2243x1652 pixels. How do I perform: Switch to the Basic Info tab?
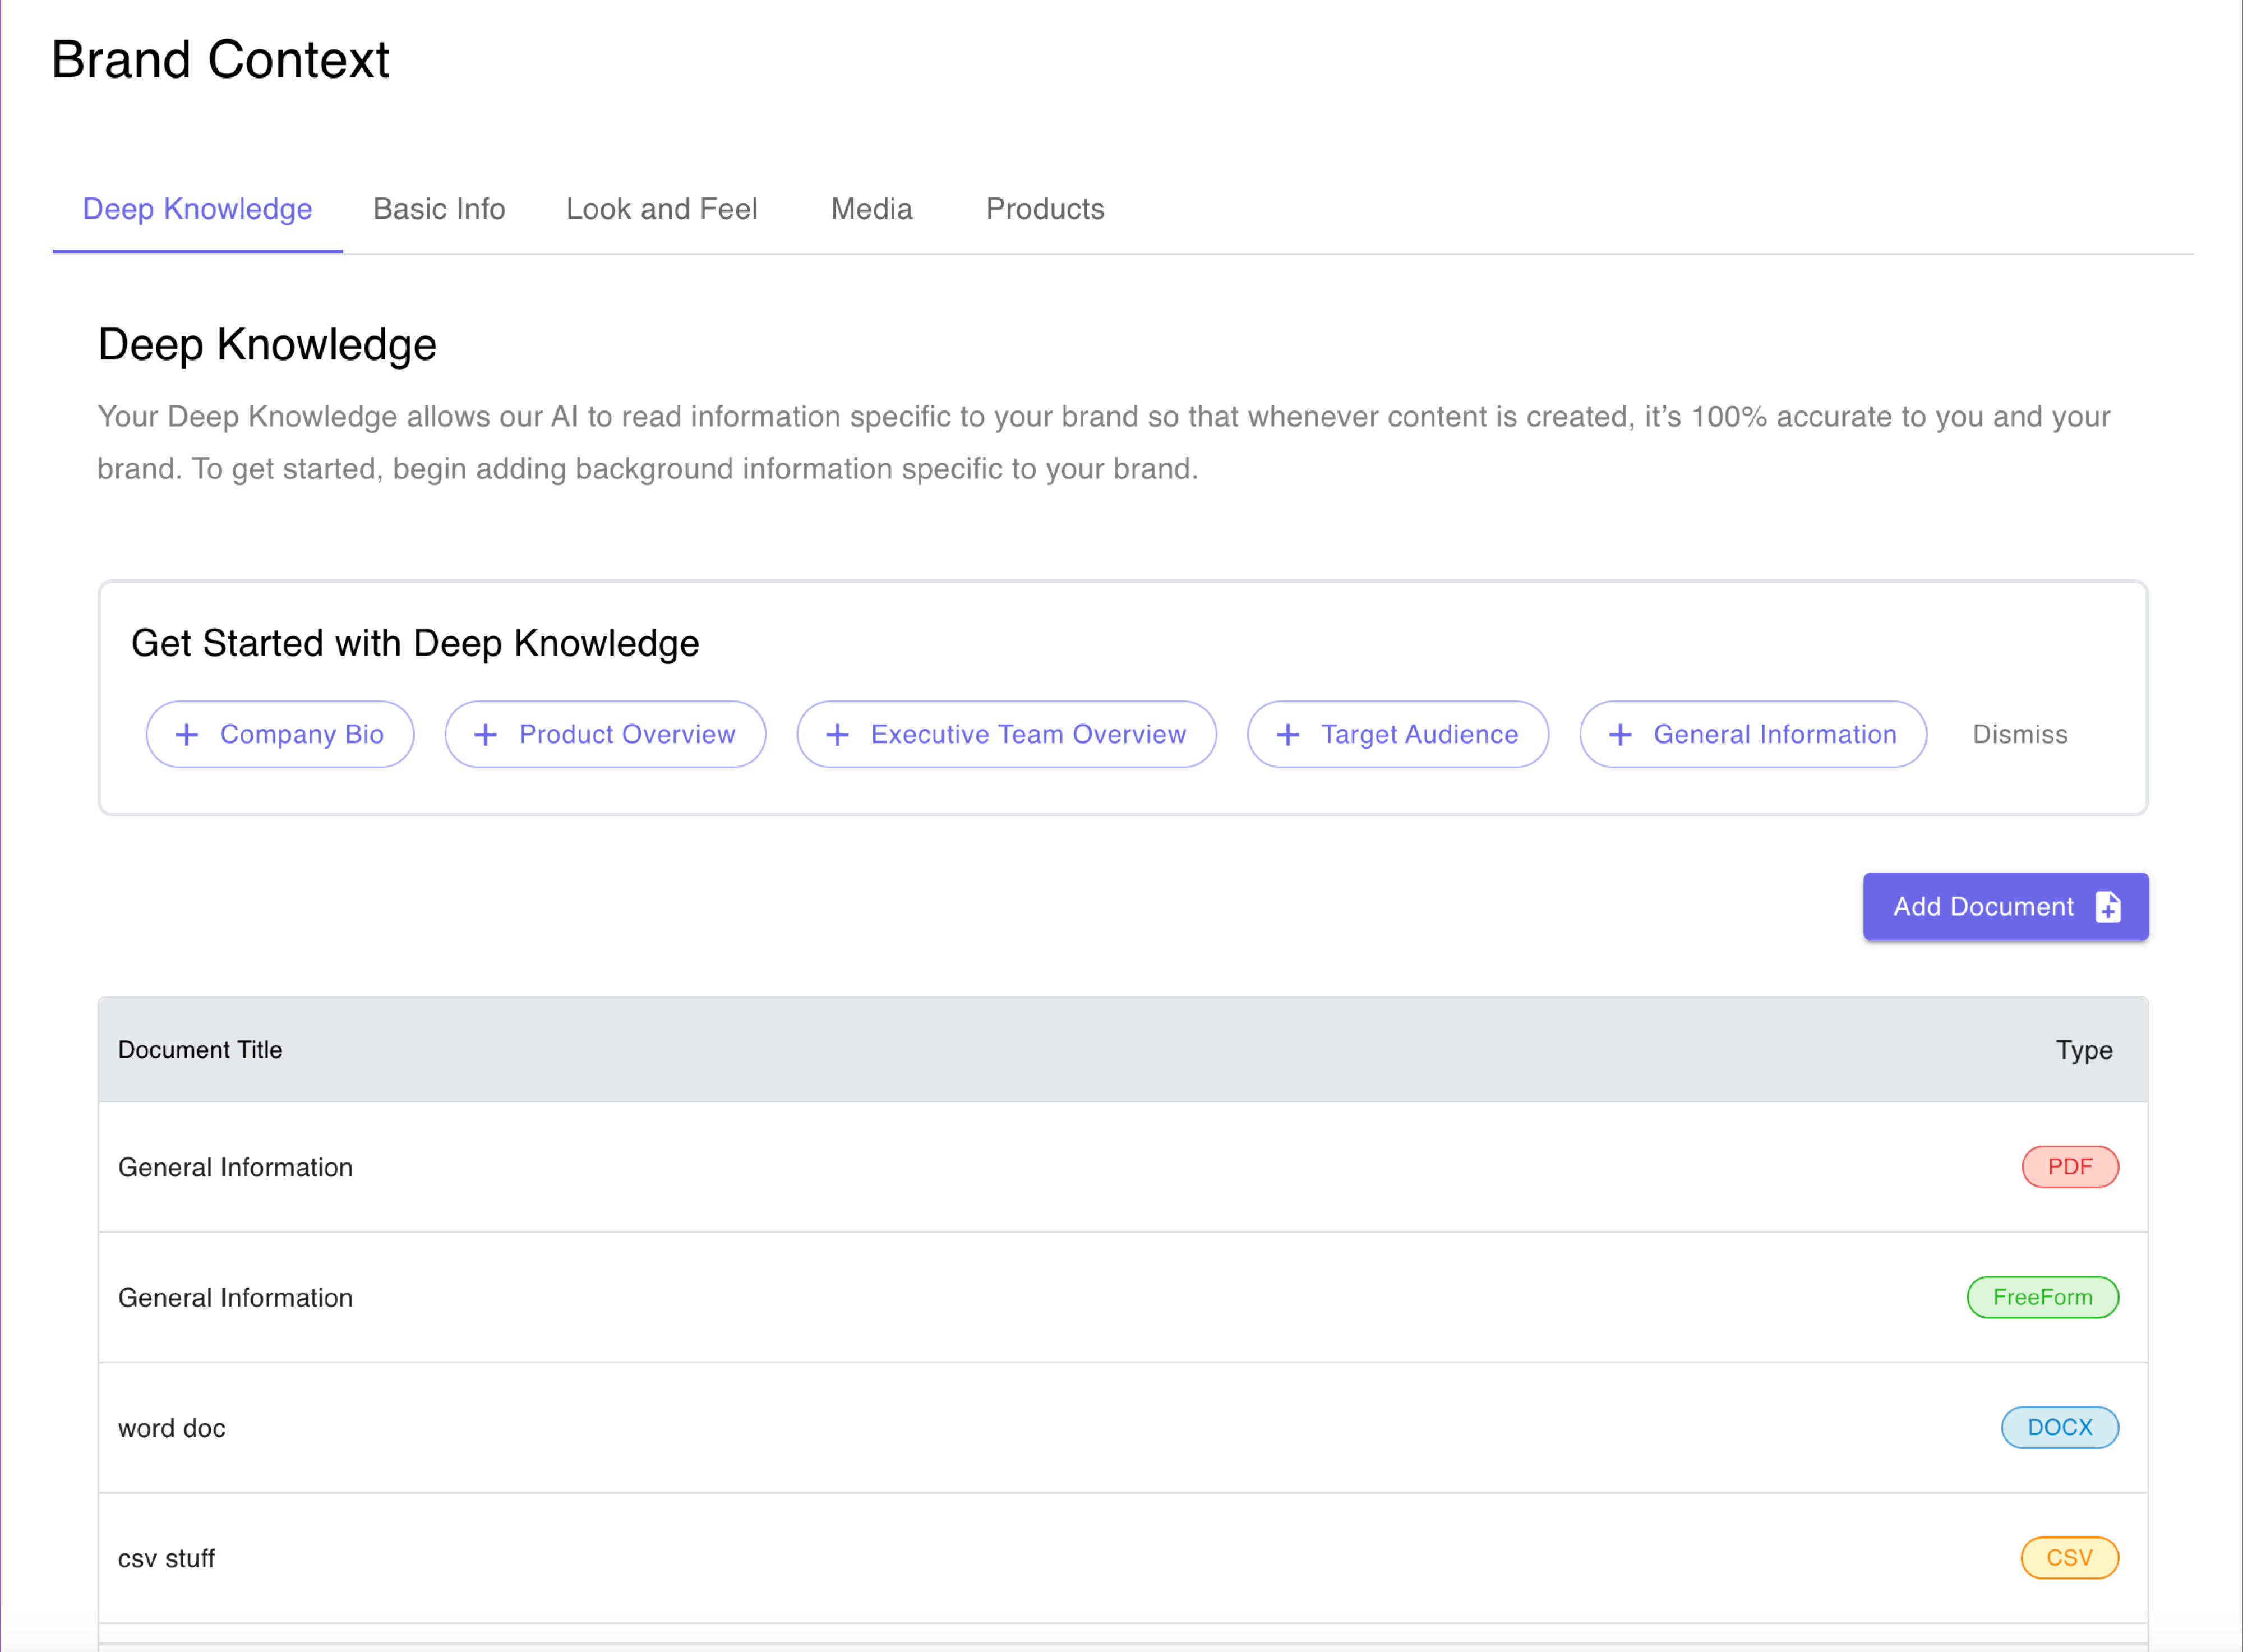439,209
